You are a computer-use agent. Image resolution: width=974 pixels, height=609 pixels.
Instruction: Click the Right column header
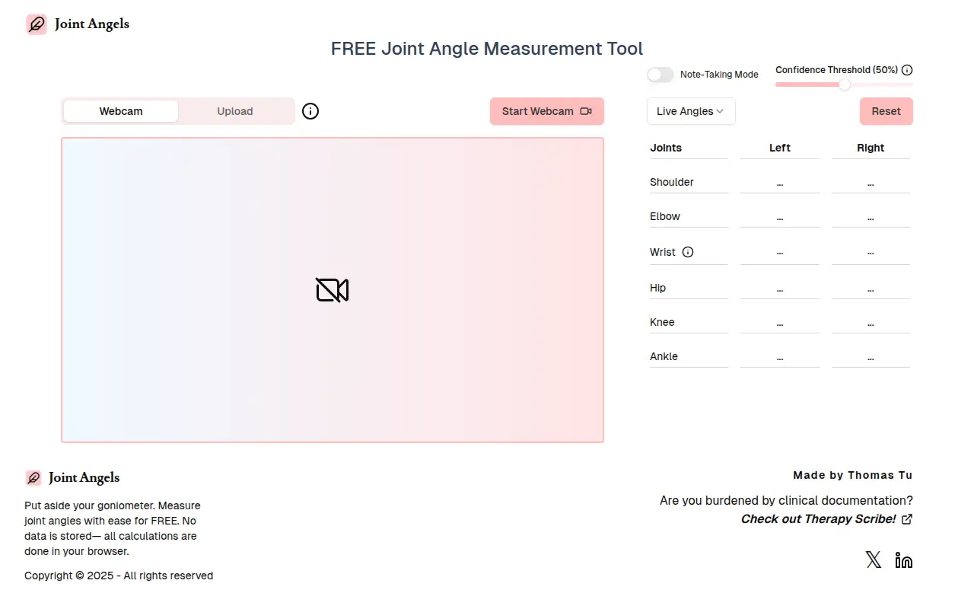coord(871,148)
